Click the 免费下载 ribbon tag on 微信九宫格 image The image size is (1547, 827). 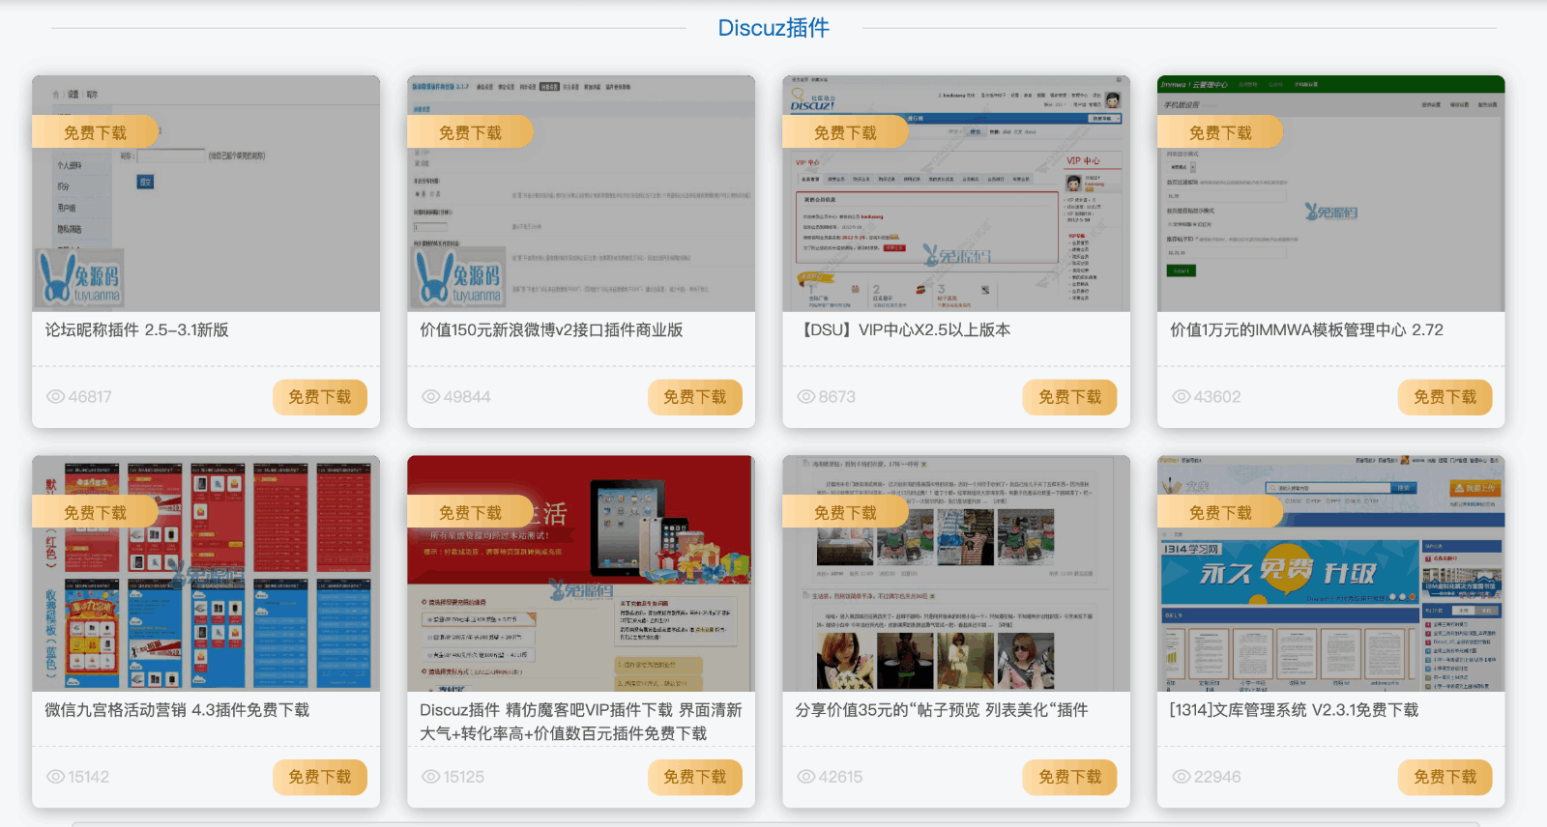[x=95, y=512]
